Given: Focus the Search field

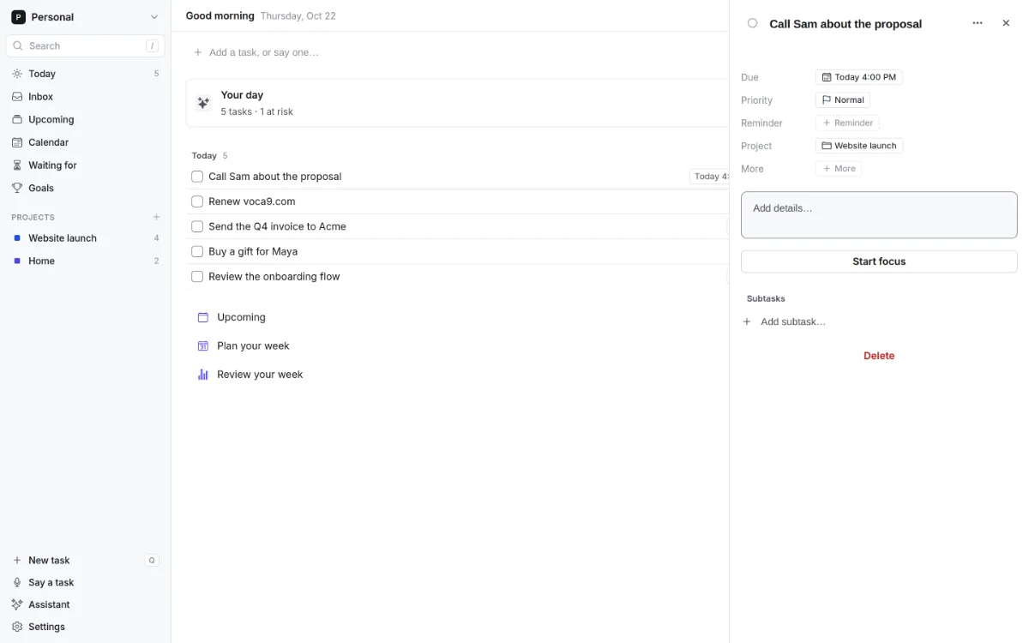Looking at the screenshot, I should (85, 45).
